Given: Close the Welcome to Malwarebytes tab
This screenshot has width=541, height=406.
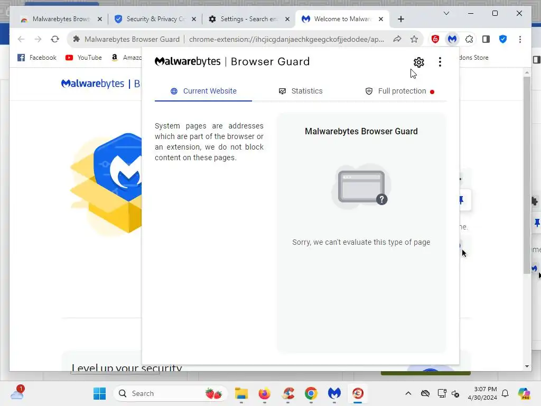Looking at the screenshot, I should (x=381, y=19).
